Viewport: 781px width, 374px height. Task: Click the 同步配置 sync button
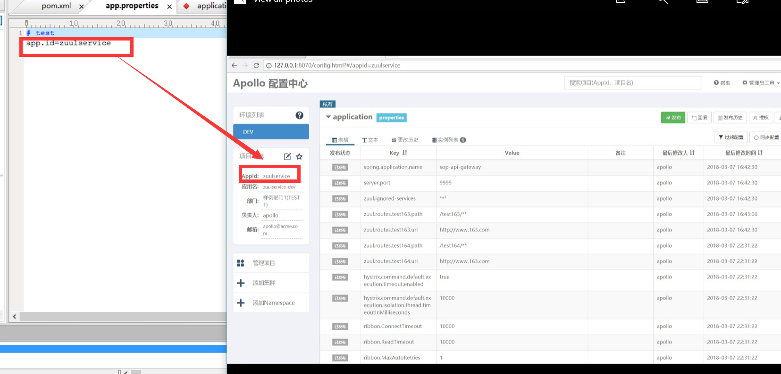tap(765, 138)
